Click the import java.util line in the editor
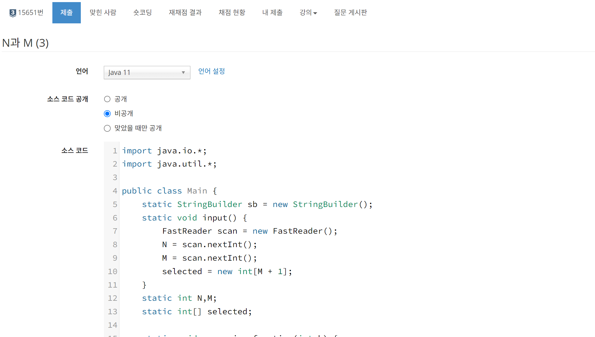 (169, 164)
